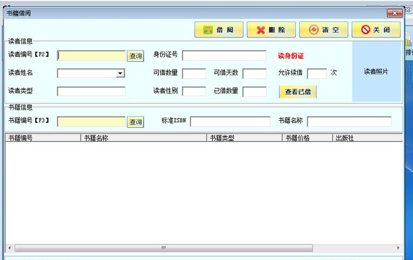The width and height of the screenshot is (413, 260).
Task: Click the 借阅 (borrow) button
Action: click(219, 30)
